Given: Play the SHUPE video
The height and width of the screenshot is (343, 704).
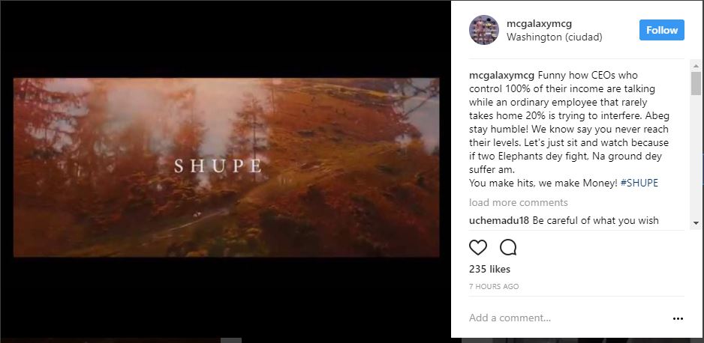Looking at the screenshot, I should 227,168.
